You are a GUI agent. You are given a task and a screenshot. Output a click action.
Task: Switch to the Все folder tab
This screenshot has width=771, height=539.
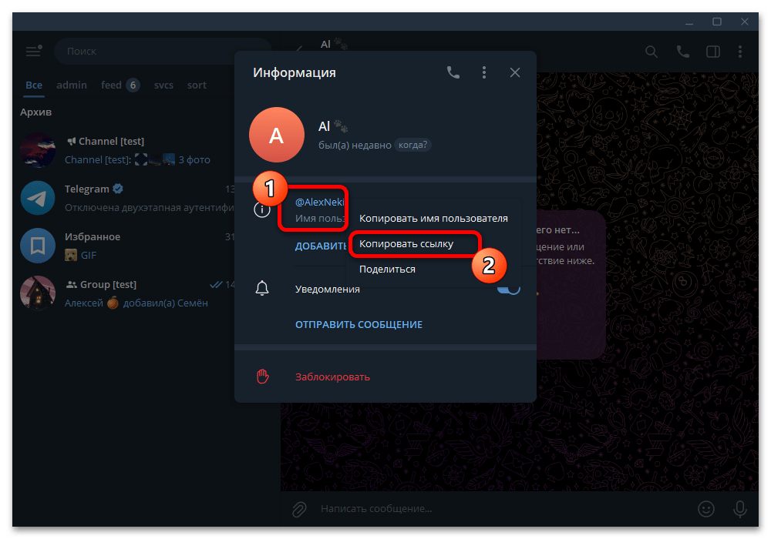pyautogui.click(x=34, y=85)
